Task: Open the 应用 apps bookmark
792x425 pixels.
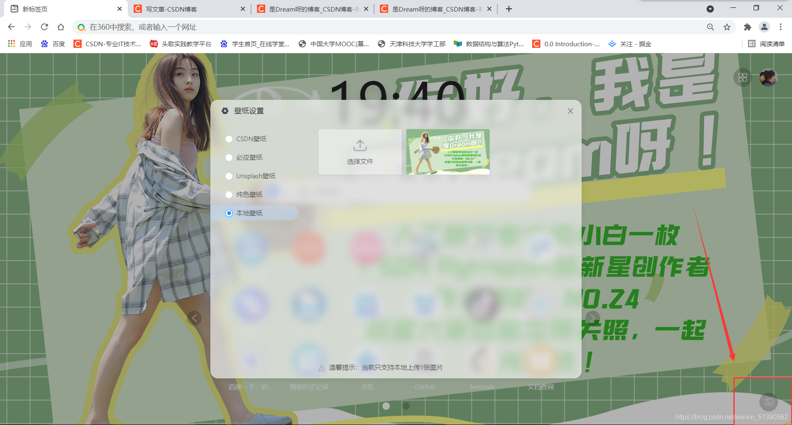Action: click(20, 44)
